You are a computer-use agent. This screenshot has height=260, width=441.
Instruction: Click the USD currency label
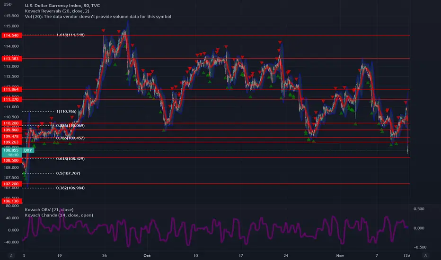[x=8, y=4]
